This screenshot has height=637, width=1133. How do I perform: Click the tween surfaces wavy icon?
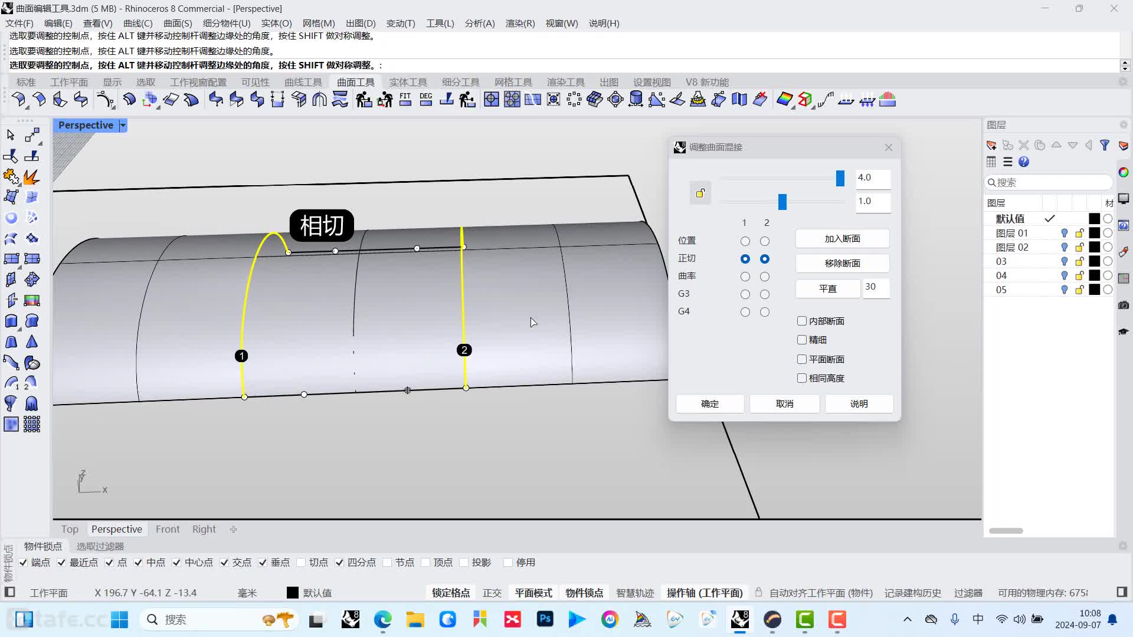pos(340,99)
